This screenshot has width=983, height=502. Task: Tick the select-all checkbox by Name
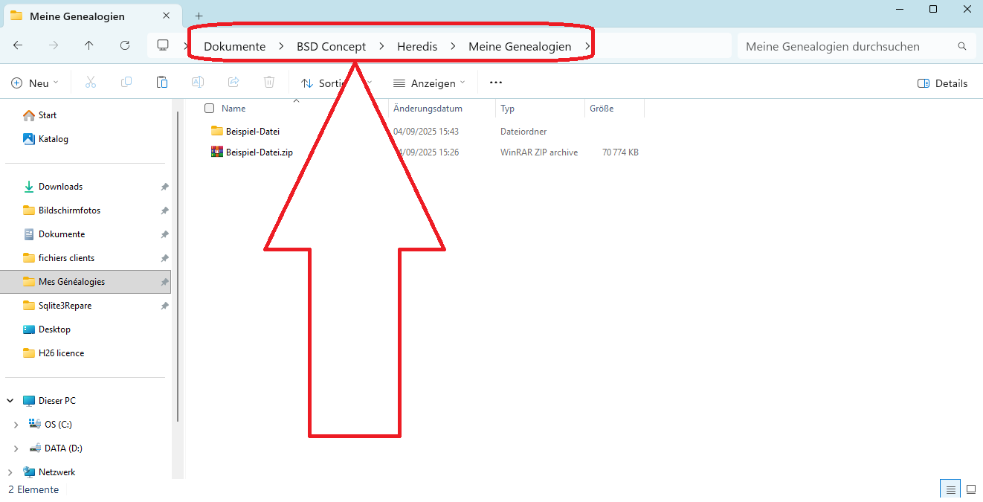tap(210, 109)
